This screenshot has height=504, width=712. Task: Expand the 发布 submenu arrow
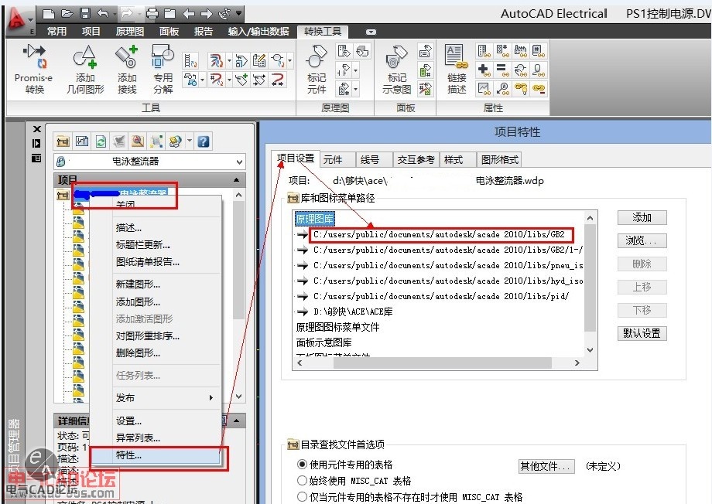pos(211,397)
